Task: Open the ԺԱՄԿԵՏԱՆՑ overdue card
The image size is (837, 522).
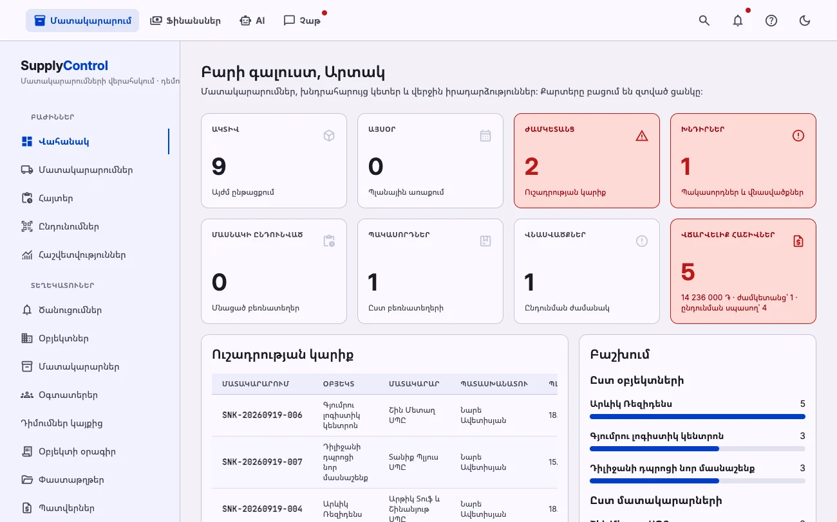Action: point(587,161)
